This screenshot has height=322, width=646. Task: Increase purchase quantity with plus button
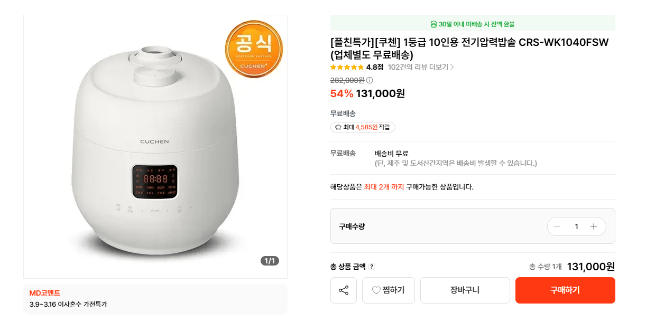tap(594, 226)
